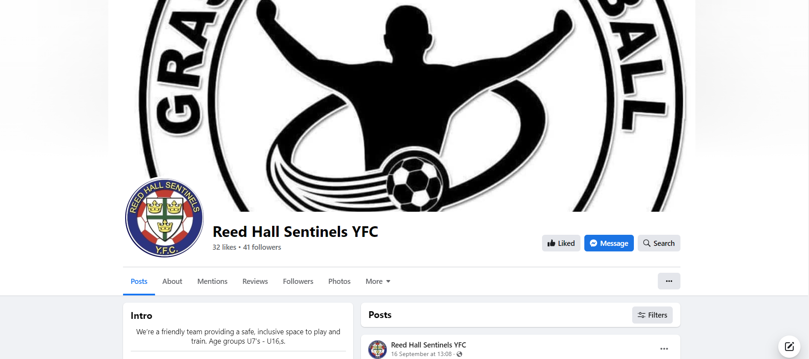This screenshot has width=809, height=359.
Task: Click the compose new message pencil icon
Action: click(789, 346)
